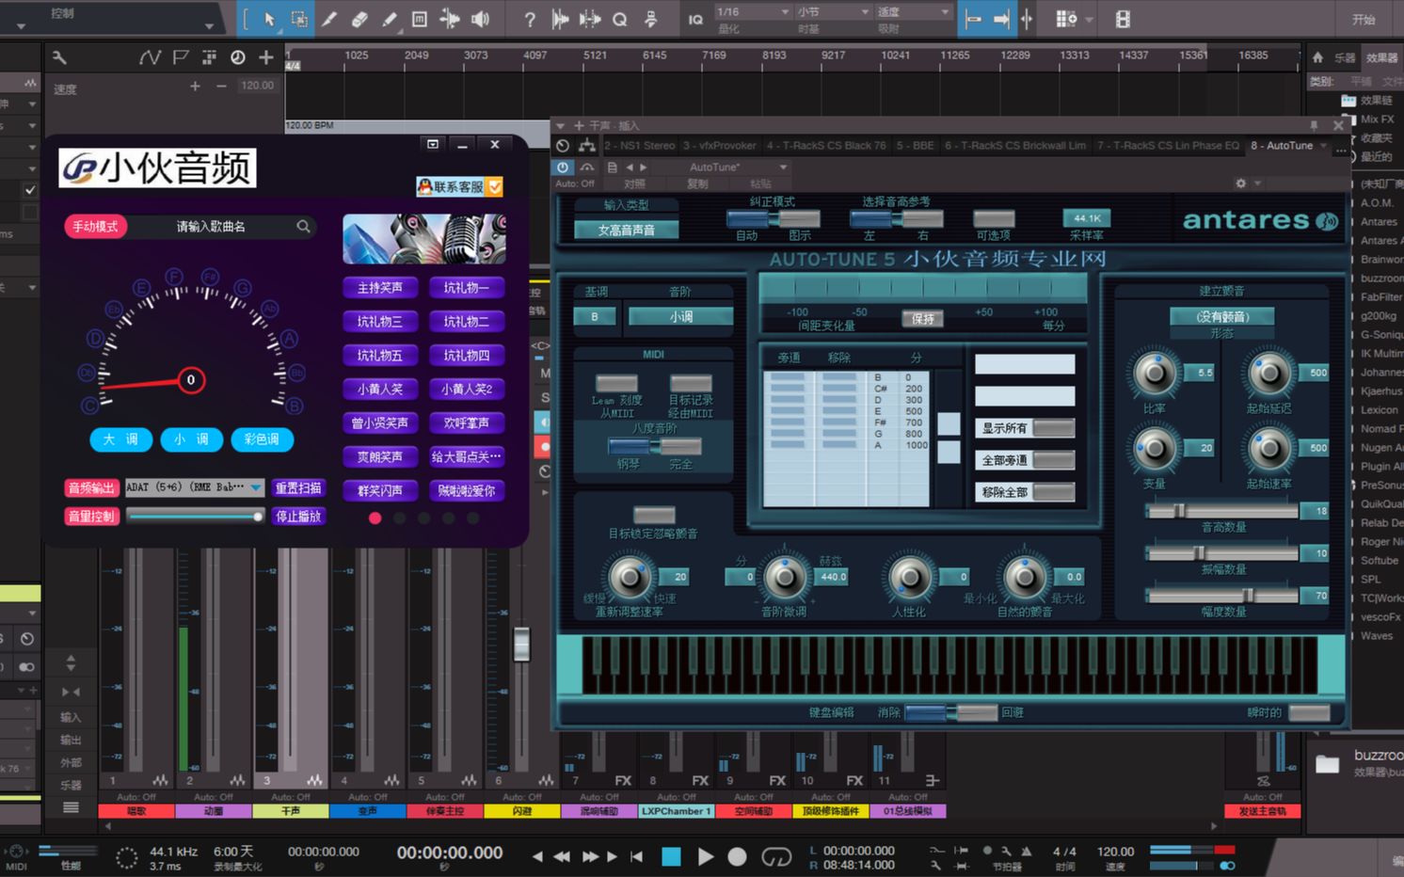Toggle 自动/图示 correction mode switch
The height and width of the screenshot is (877, 1404).
coord(773,219)
